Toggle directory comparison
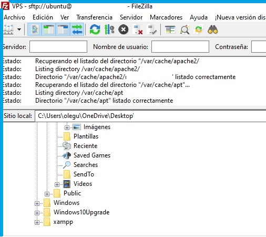 coord(185,29)
